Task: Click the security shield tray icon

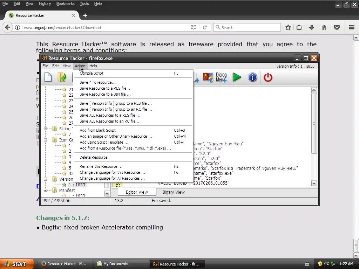Action: coord(320,264)
